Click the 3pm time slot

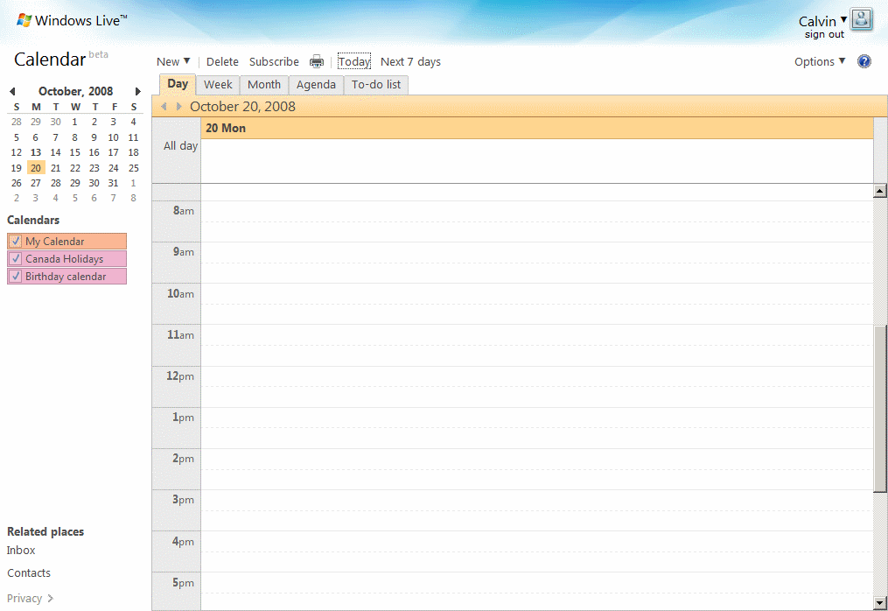(536, 510)
